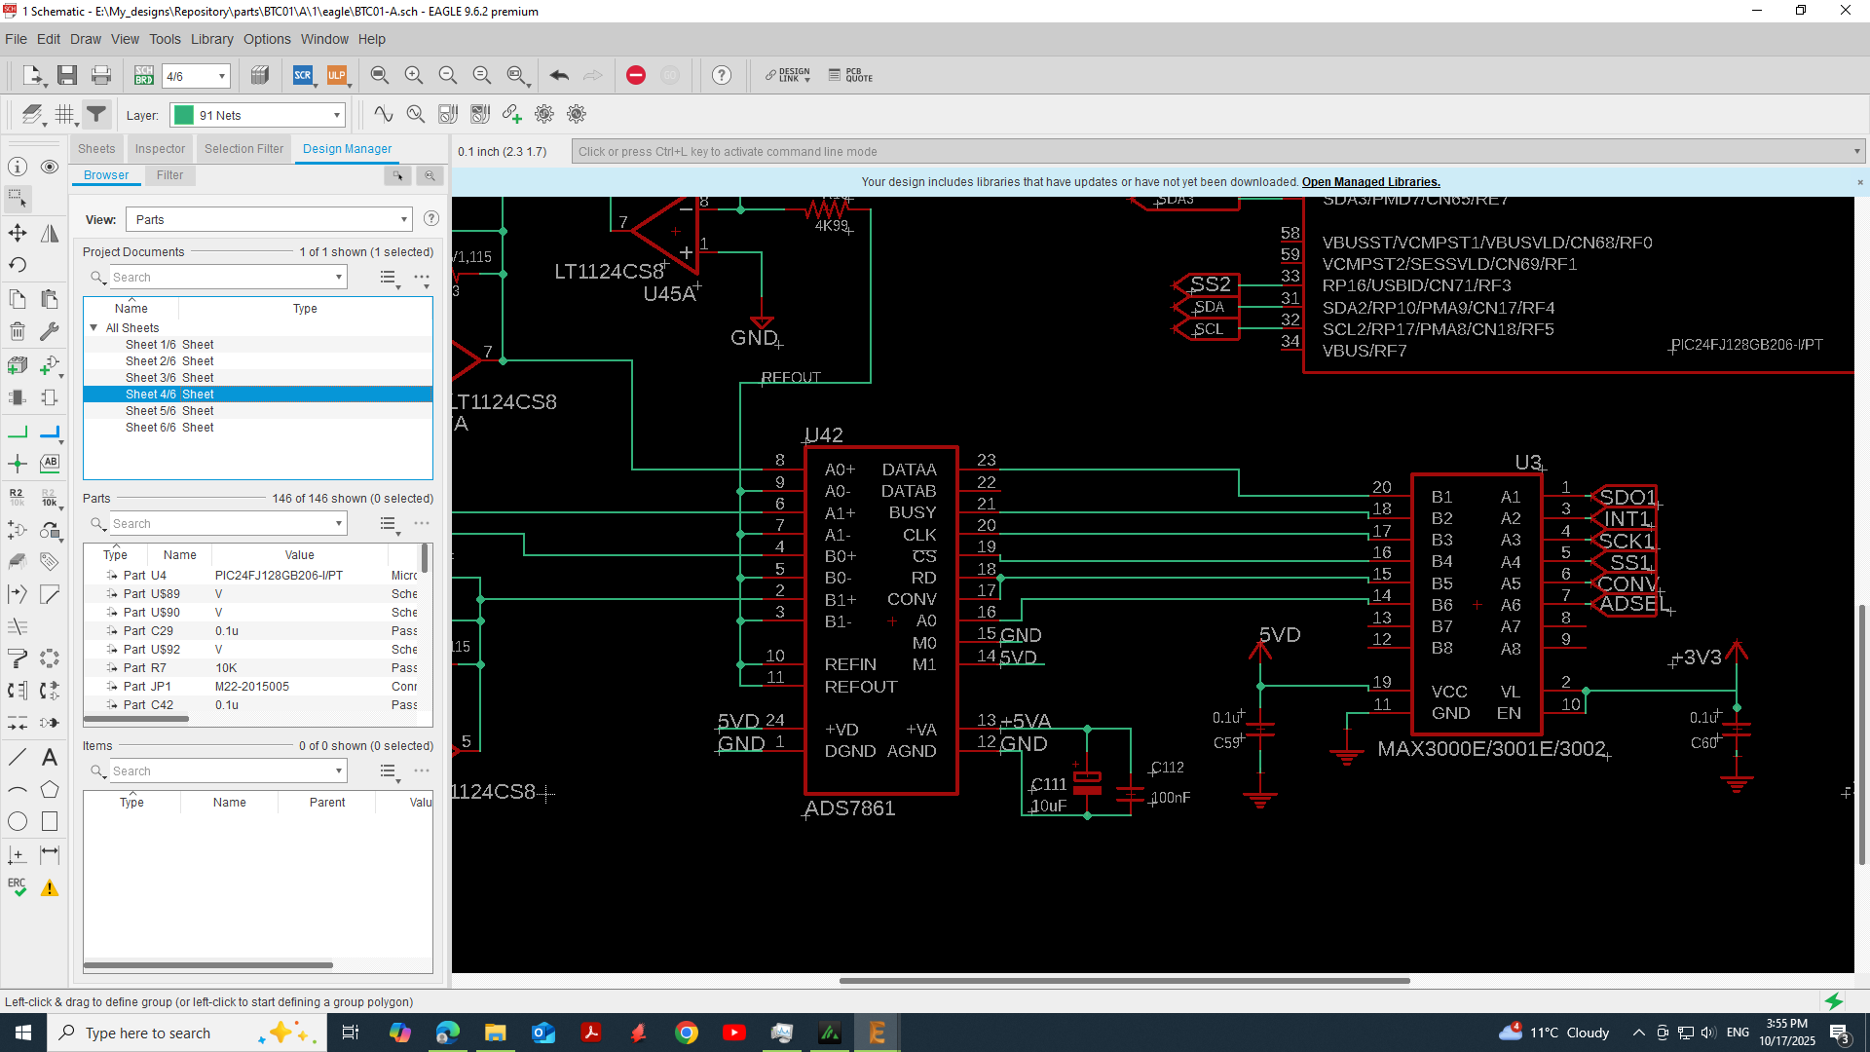Run a ULP via orange icon
The image size is (1870, 1052).
[336, 75]
